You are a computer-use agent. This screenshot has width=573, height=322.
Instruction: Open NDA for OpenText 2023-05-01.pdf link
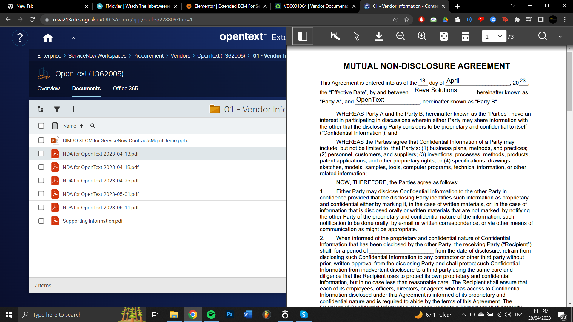(x=101, y=194)
